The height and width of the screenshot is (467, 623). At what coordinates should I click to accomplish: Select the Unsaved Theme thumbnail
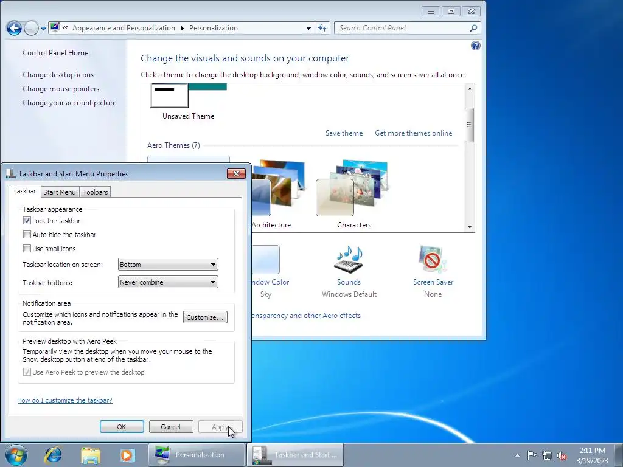point(189,95)
